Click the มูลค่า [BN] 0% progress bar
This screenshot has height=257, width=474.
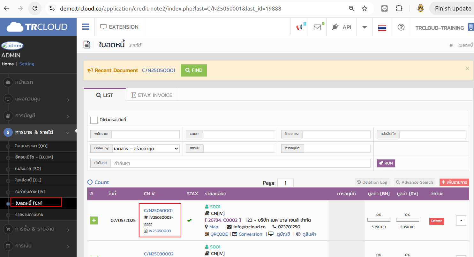(x=379, y=220)
